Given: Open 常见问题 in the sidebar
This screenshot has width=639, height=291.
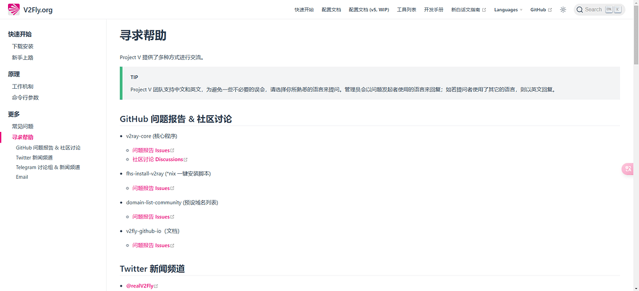Looking at the screenshot, I should [22, 126].
